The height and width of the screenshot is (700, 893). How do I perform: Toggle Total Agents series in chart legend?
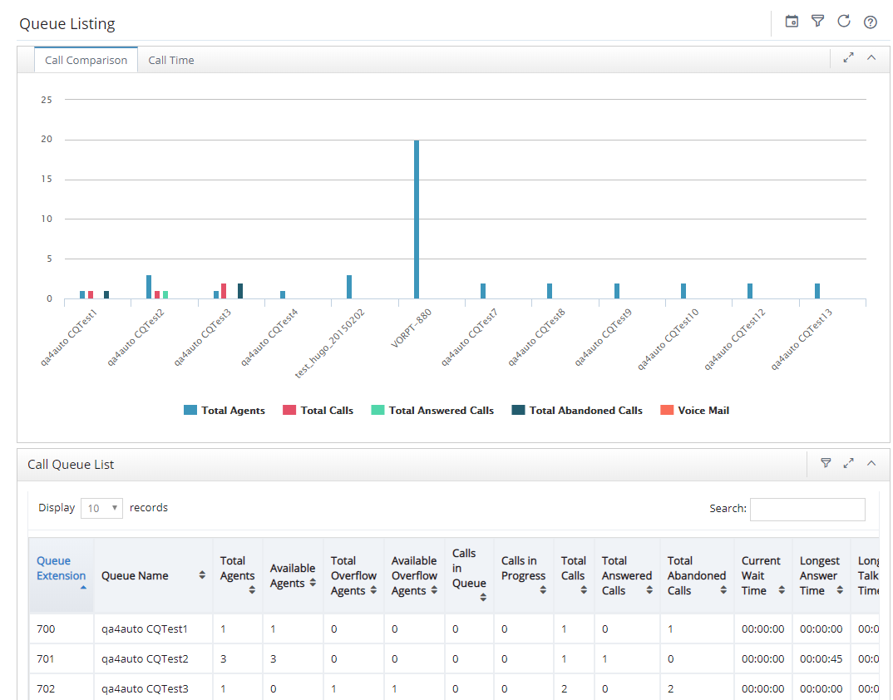pos(224,410)
